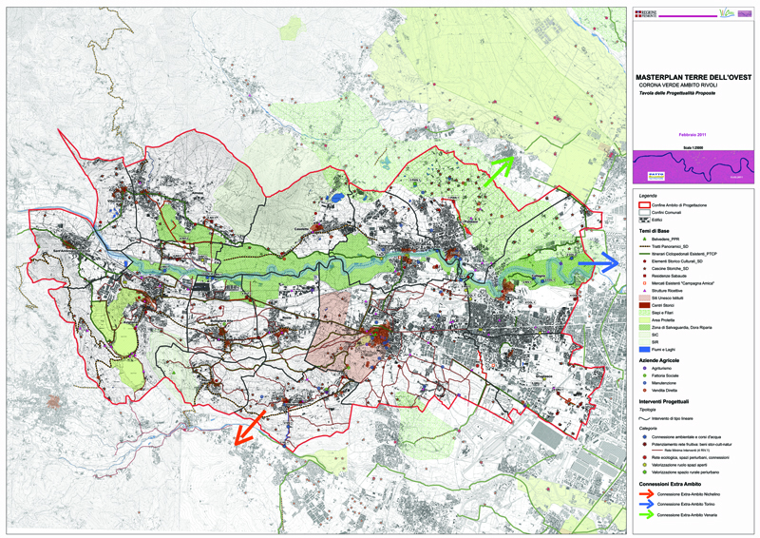Screen dimensions: 760x538
Task: Click the Strutture Ricettive purple triangle symbol
Action: 644,291
